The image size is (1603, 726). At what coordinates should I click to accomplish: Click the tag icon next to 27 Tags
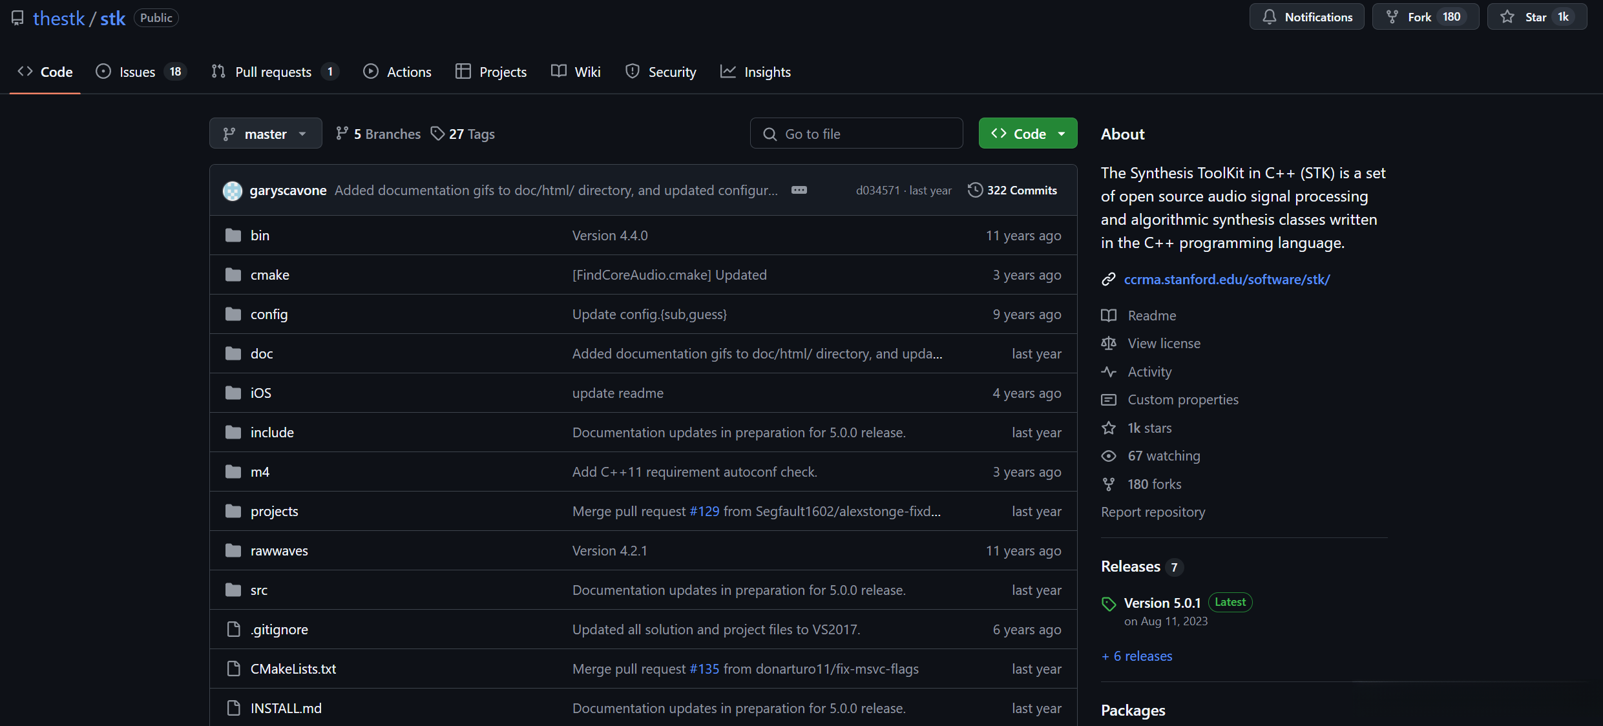pyautogui.click(x=438, y=134)
